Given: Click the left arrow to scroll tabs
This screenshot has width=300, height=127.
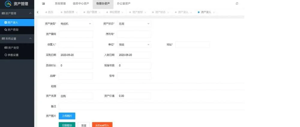Looking at the screenshot, I should coord(37,12).
